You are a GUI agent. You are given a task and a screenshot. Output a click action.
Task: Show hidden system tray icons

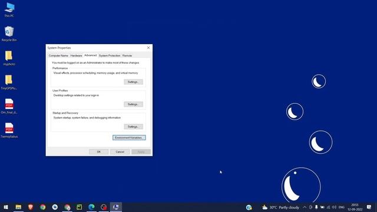coord(305,207)
